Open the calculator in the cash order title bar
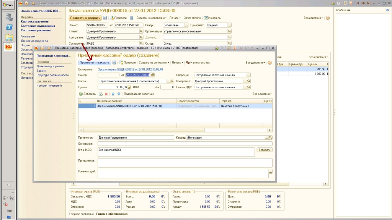This screenshot has width=392, height=220. (229, 48)
